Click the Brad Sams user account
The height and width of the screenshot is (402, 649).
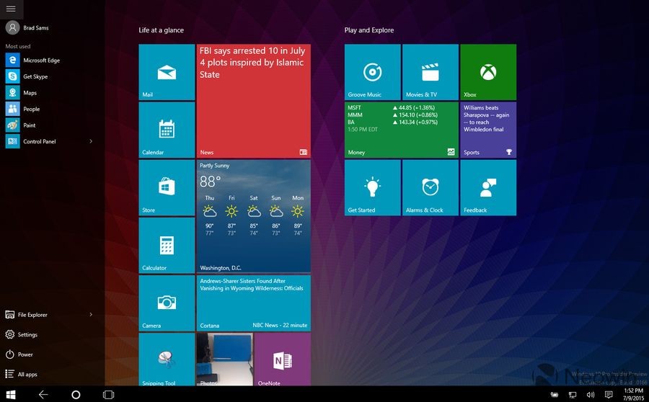click(x=27, y=27)
